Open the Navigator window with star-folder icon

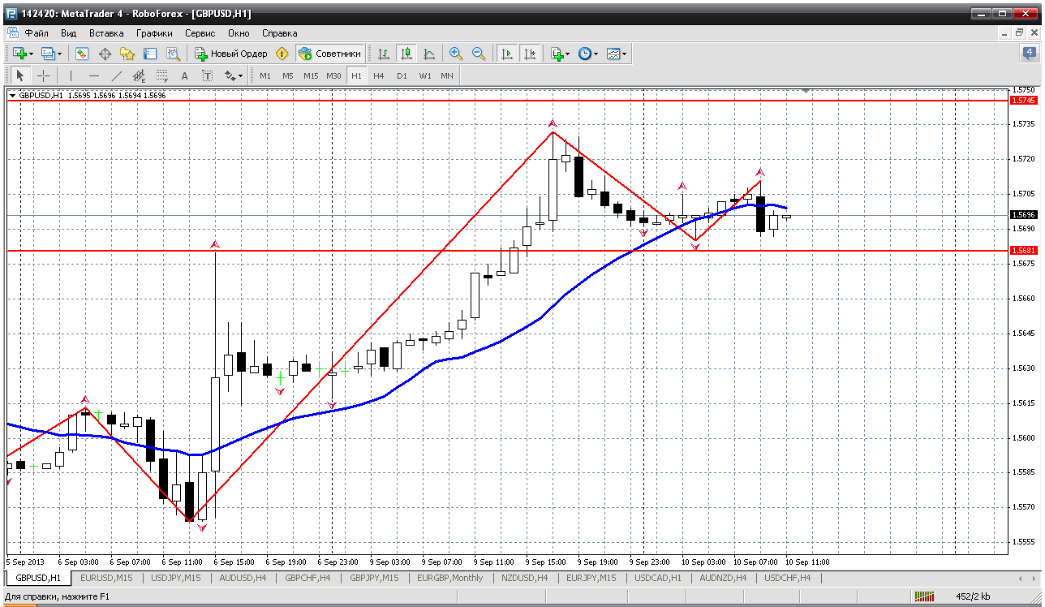(x=127, y=54)
